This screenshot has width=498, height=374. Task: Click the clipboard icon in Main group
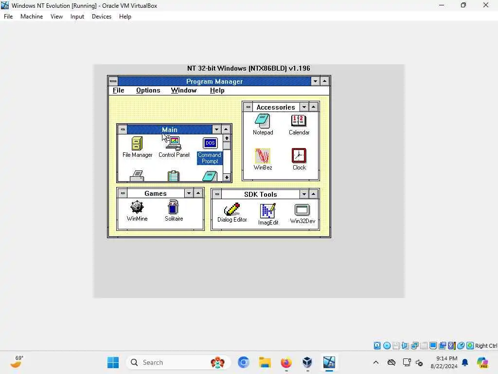point(174,176)
